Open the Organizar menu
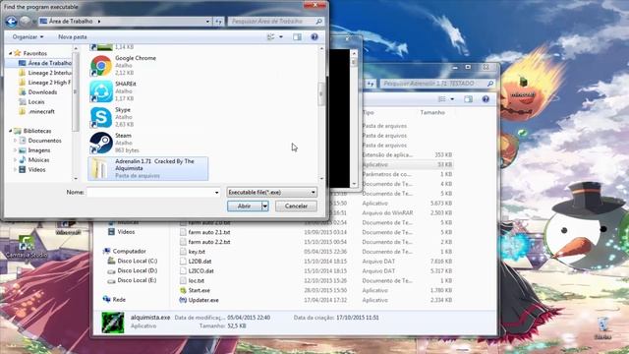This screenshot has width=629, height=354. click(28, 37)
